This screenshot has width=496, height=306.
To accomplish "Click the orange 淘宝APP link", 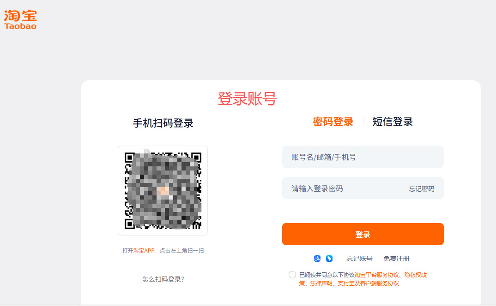I will [x=144, y=250].
